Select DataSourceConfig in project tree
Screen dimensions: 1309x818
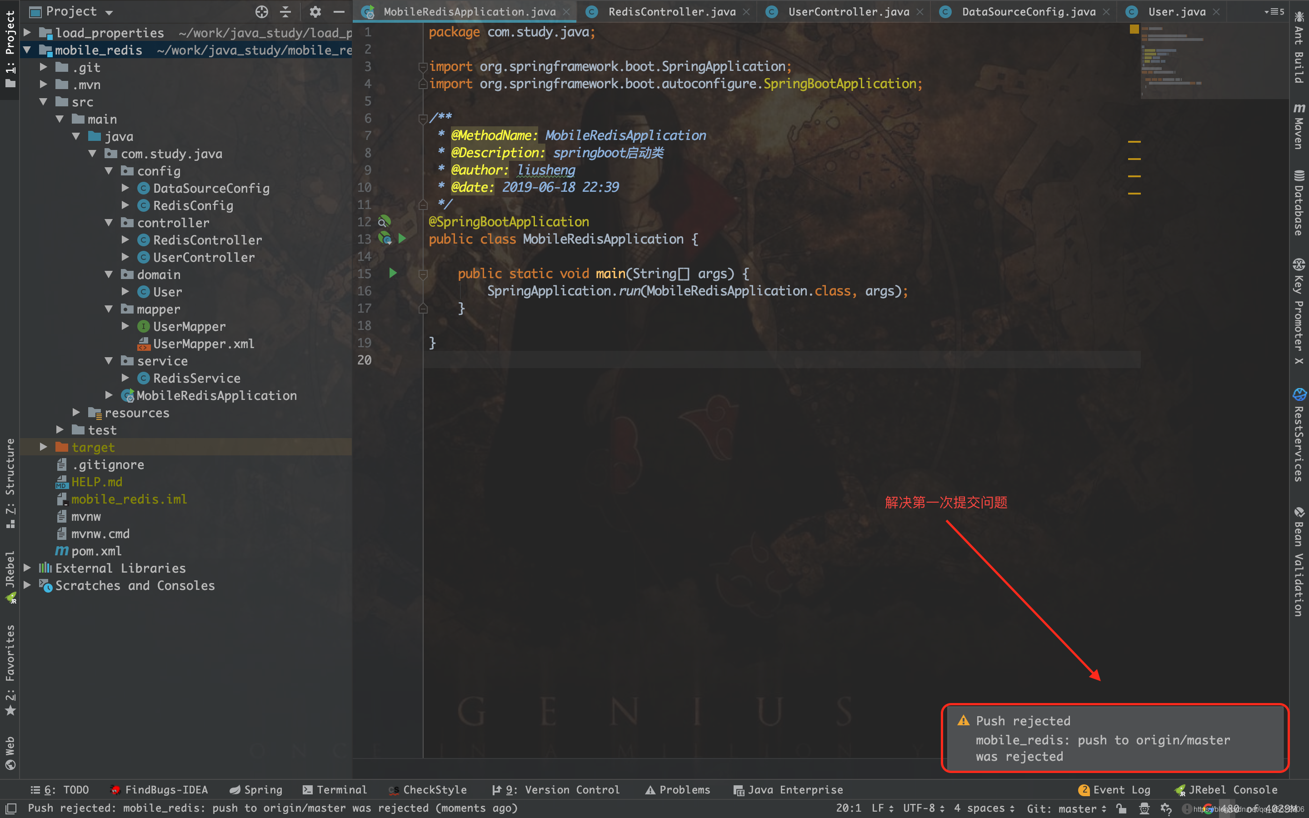[x=210, y=188]
